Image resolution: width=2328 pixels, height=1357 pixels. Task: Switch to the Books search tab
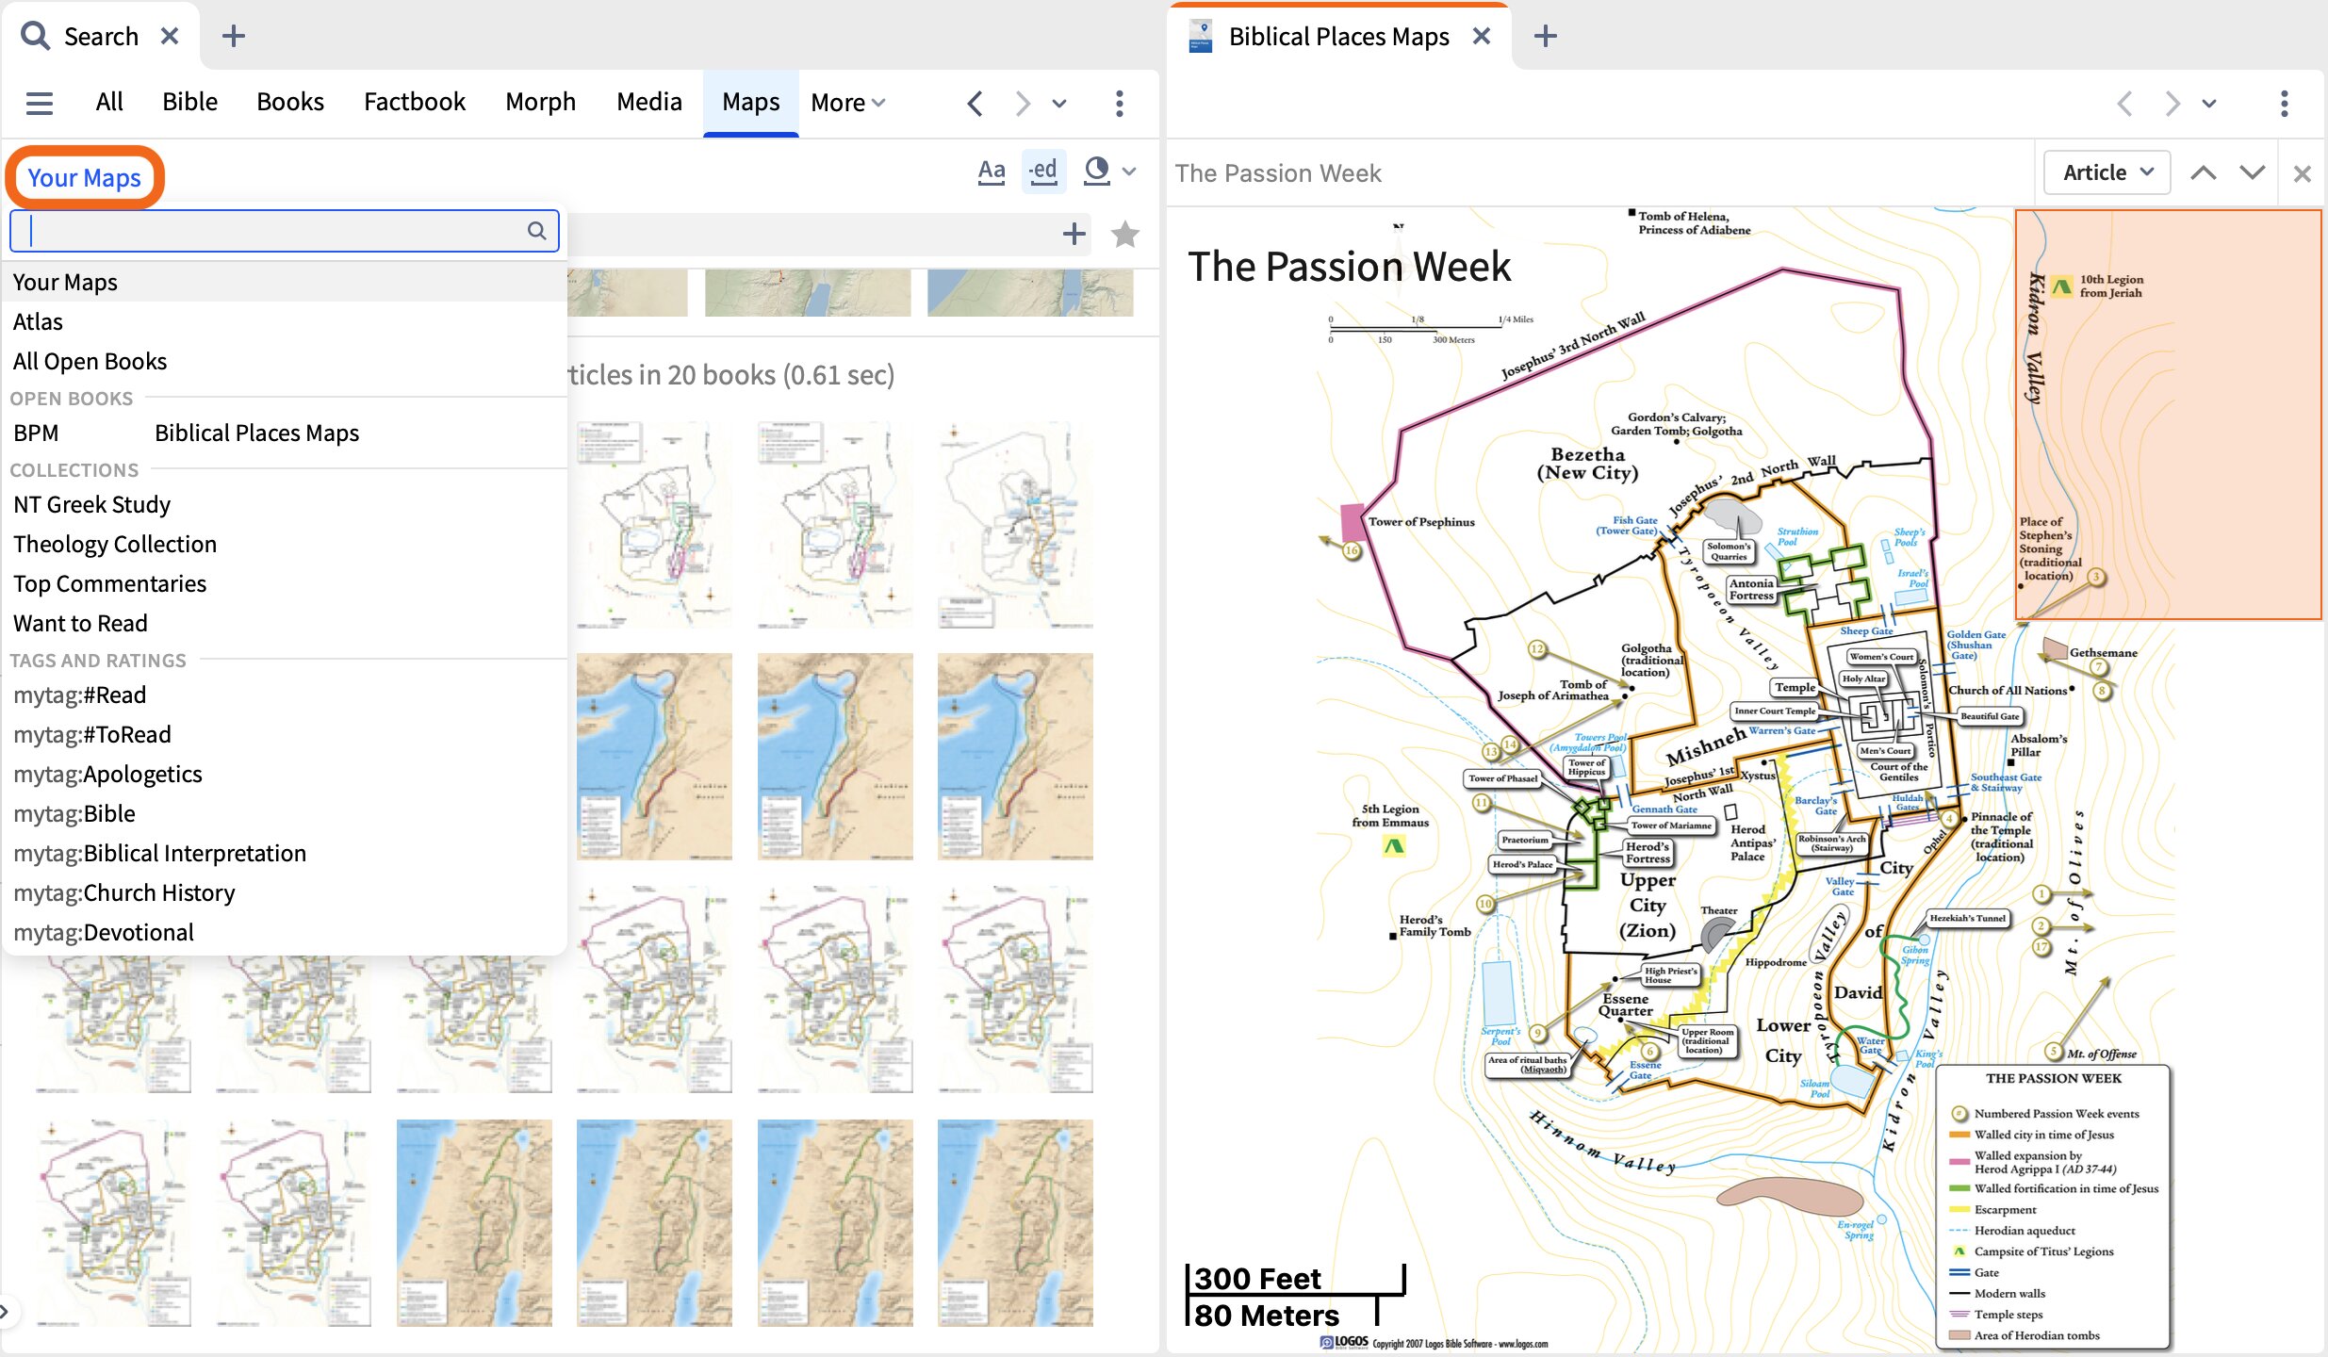[290, 102]
